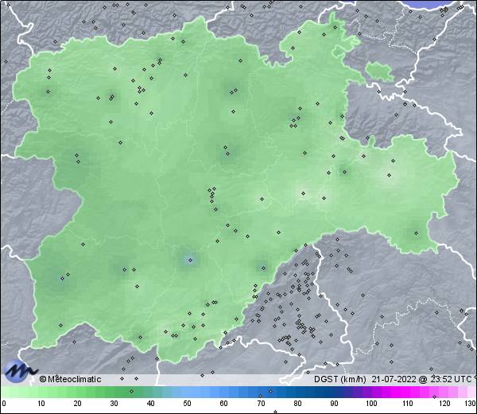The width and height of the screenshot is (477, 414).
Task: Click the scale label 20
Action: (78, 404)
